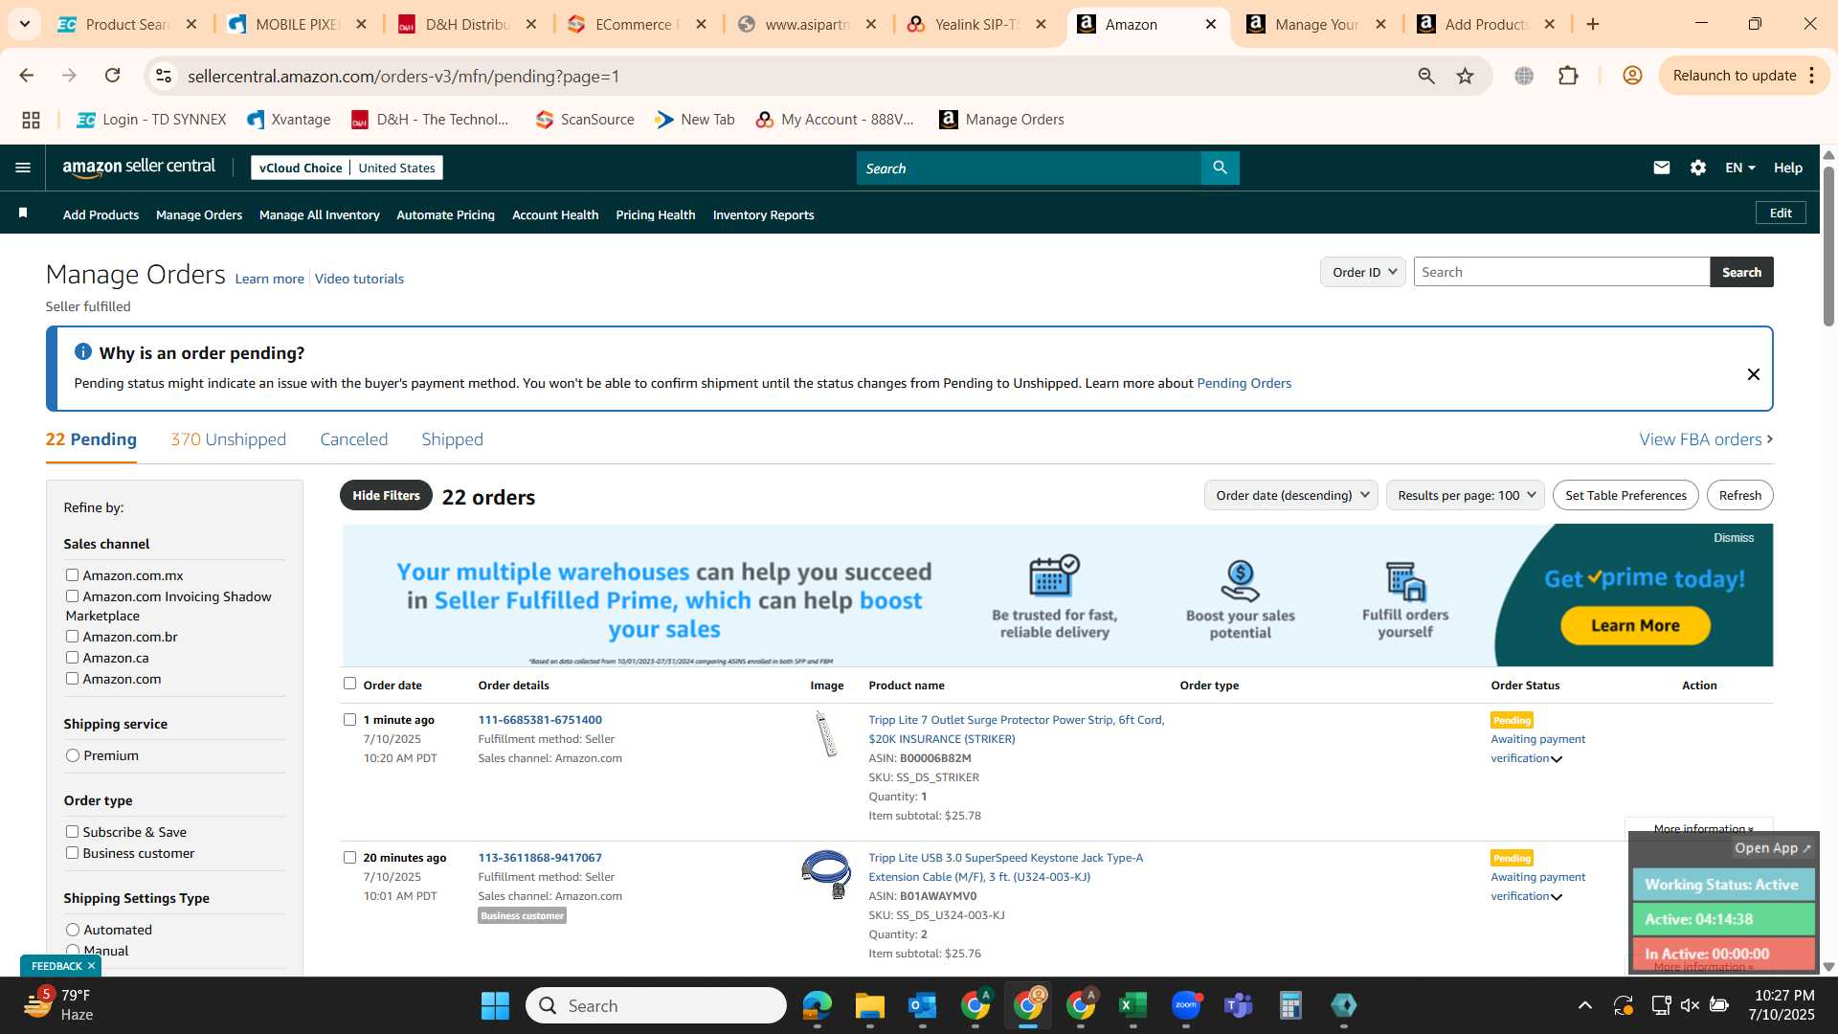Click the browser zoom magnifier icon
Image resolution: width=1838 pixels, height=1034 pixels.
(x=1425, y=76)
